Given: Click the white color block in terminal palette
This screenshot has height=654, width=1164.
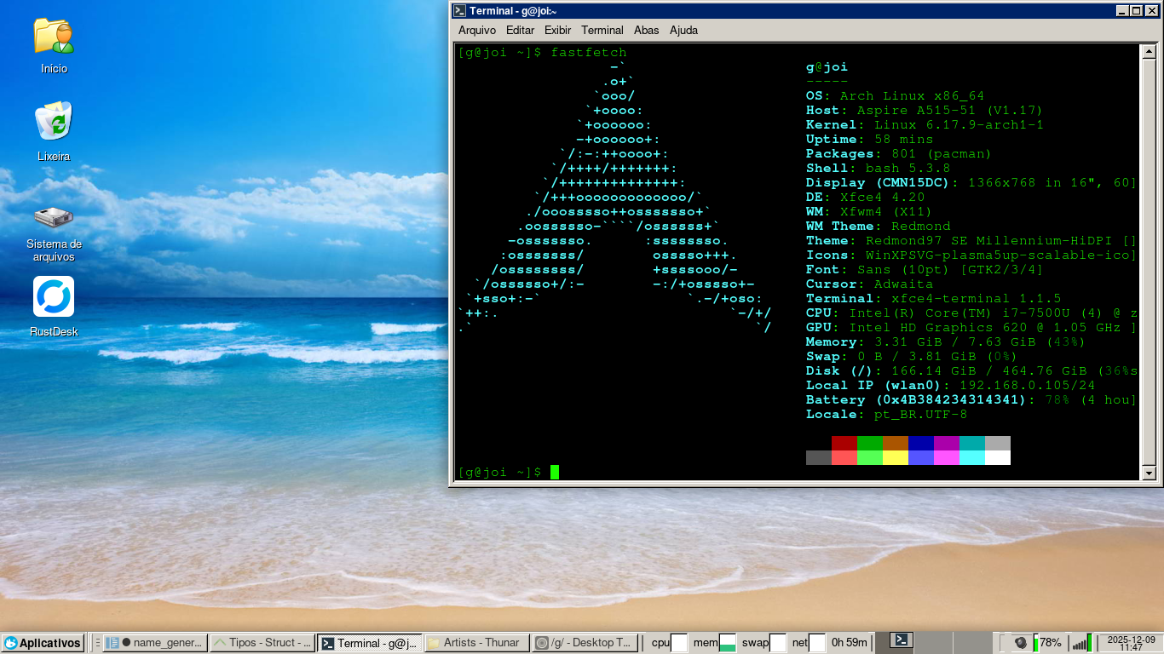Looking at the screenshot, I should click(998, 457).
